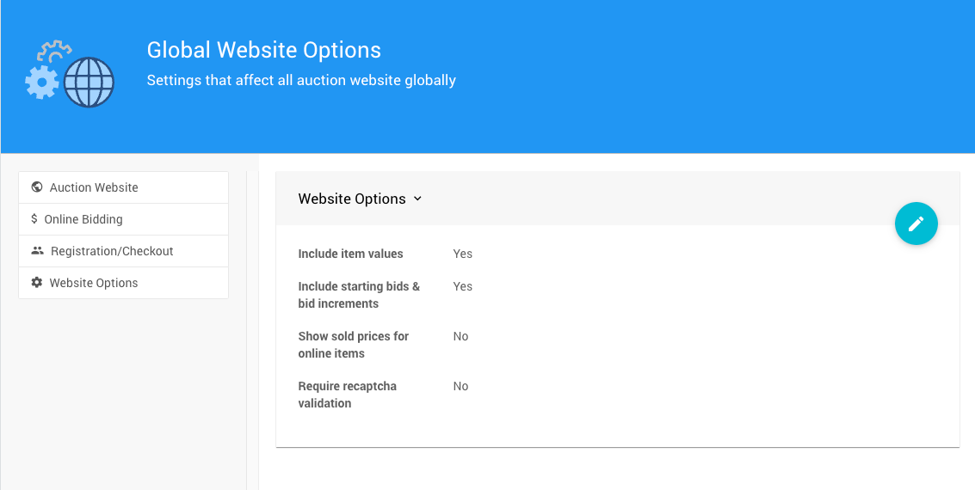This screenshot has height=490, width=975.
Task: Click the Website Options panel heading text
Action: point(352,199)
